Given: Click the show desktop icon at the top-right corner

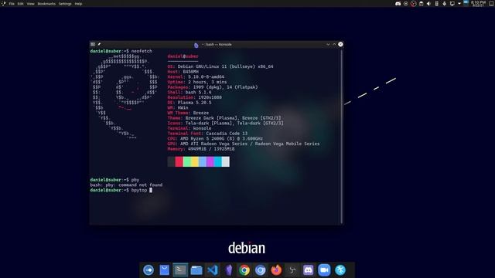Looking at the screenshot, I should click(492, 4).
